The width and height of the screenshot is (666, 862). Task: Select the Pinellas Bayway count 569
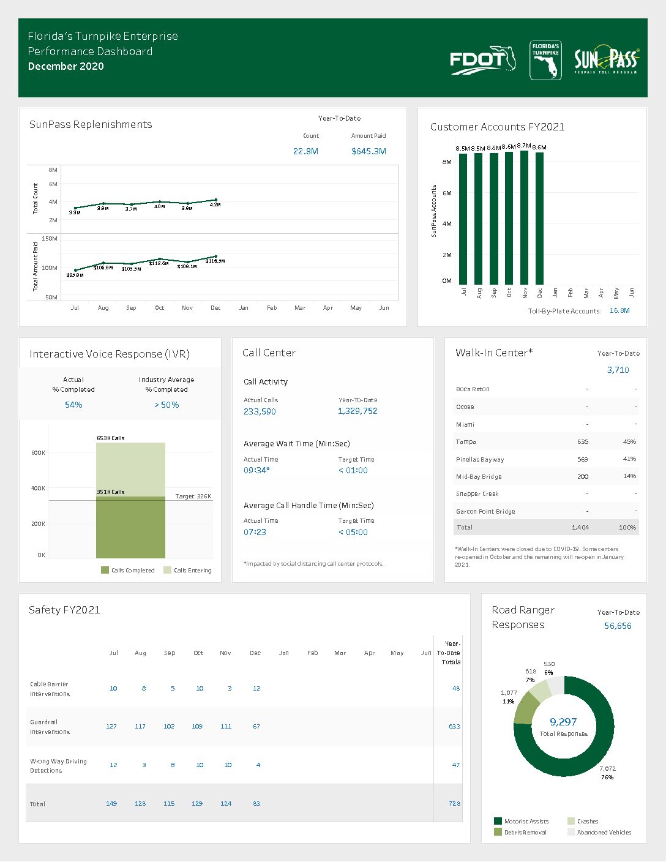pyautogui.click(x=583, y=459)
